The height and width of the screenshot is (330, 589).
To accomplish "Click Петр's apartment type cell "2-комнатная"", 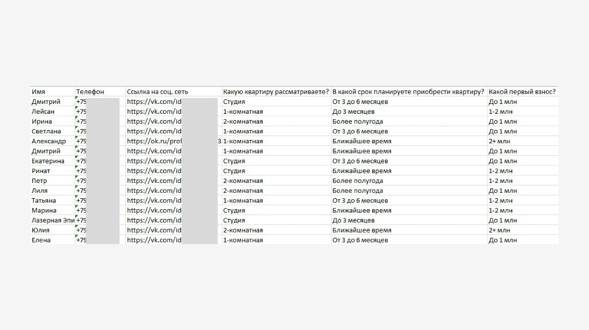I will (x=243, y=181).
